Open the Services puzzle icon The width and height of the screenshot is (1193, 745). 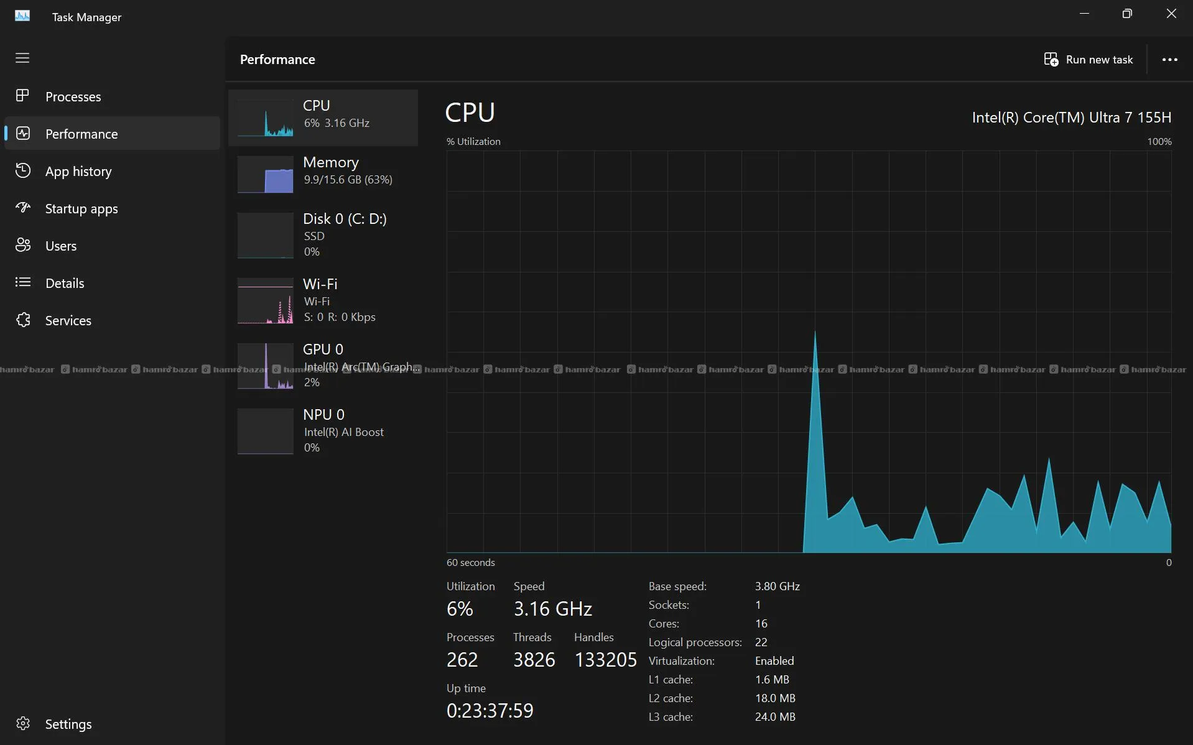tap(23, 320)
